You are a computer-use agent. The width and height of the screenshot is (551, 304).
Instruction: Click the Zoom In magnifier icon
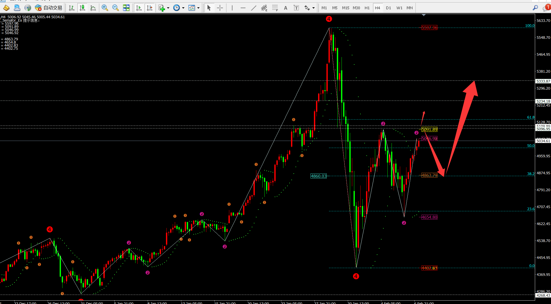pyautogui.click(x=105, y=8)
